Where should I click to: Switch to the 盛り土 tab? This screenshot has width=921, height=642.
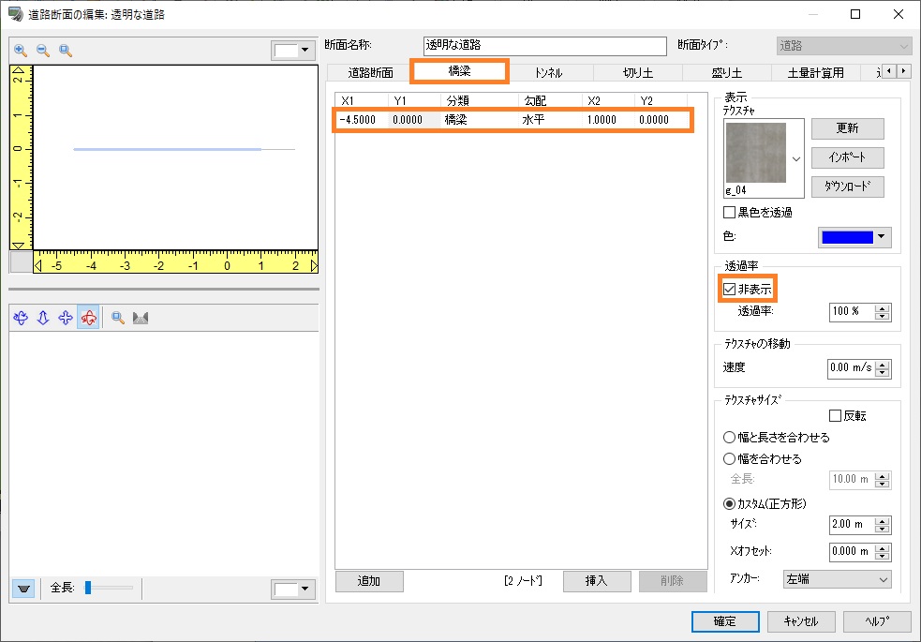(x=726, y=73)
